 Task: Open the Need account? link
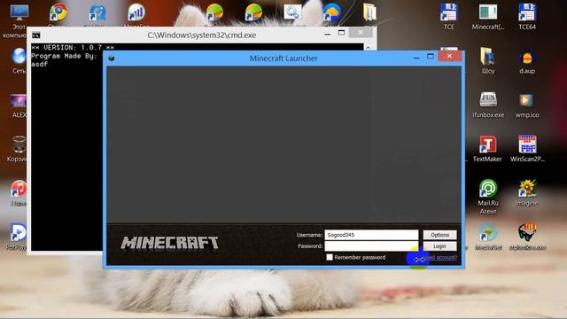coord(439,258)
